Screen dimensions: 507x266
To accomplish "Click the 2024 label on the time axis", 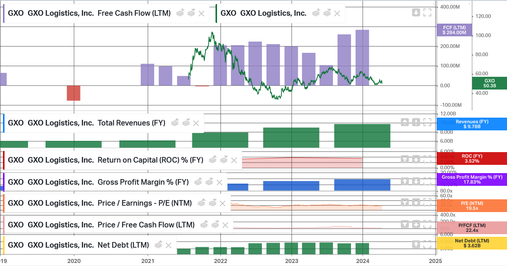I will point(363,261).
